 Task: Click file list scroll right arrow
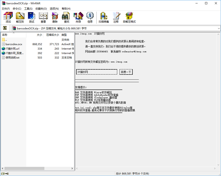[72, 168]
